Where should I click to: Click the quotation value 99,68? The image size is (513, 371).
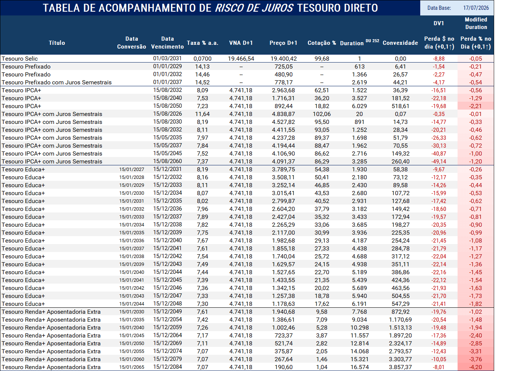322,59
